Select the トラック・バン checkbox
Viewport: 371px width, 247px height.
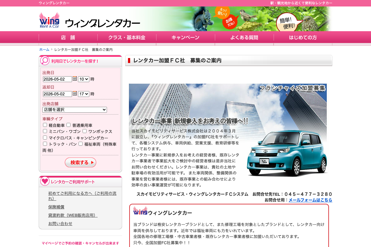(x=45, y=144)
